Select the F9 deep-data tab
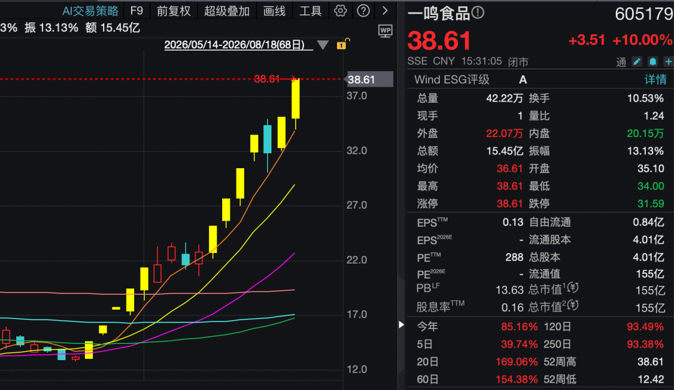Image resolution: width=674 pixels, height=390 pixels. point(136,11)
